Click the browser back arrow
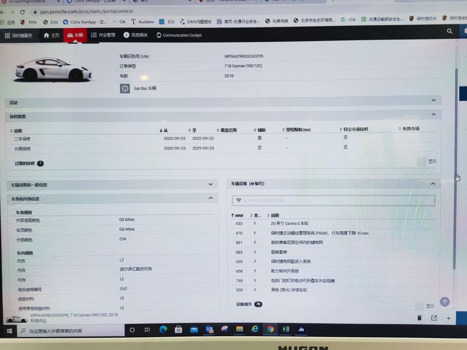 (3, 12)
